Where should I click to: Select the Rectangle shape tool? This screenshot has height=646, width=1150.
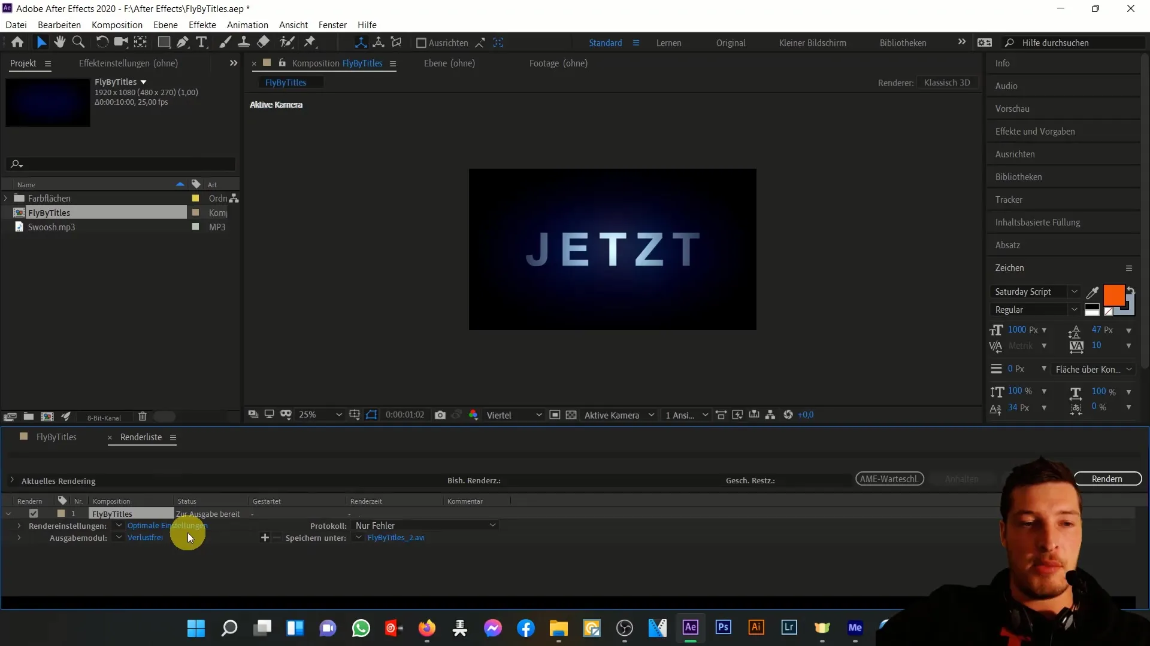coord(164,42)
